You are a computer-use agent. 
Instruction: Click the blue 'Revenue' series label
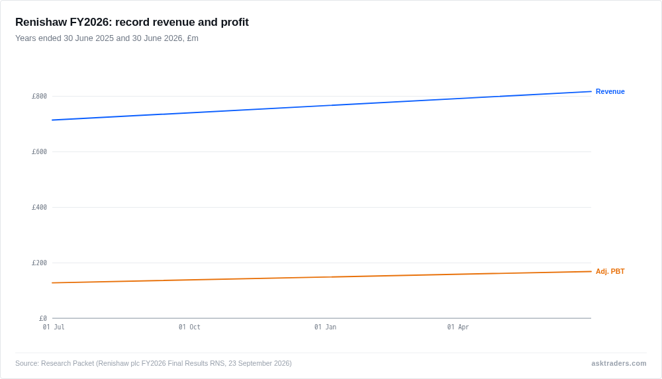[x=610, y=91]
